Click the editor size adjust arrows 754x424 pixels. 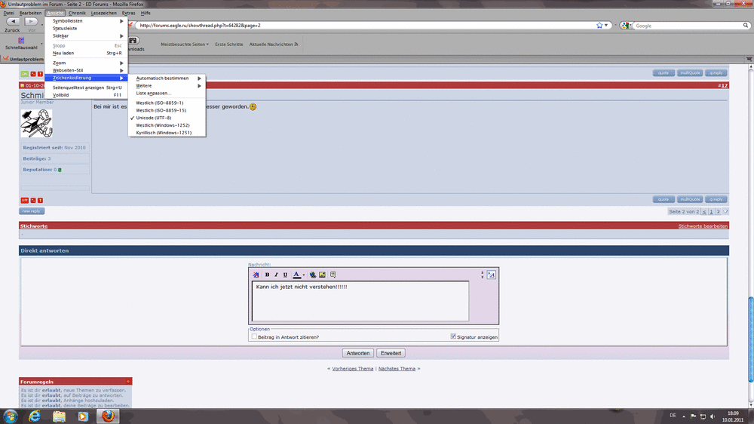coord(482,275)
